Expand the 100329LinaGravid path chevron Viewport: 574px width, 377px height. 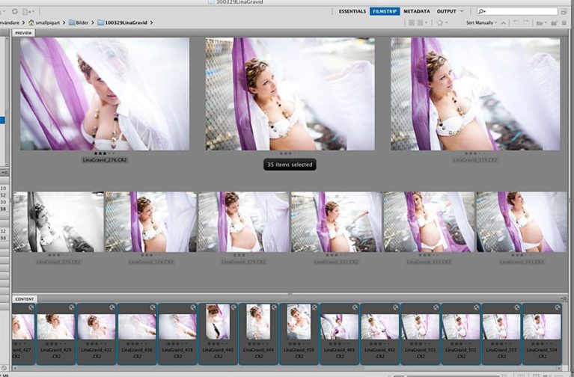[152, 23]
